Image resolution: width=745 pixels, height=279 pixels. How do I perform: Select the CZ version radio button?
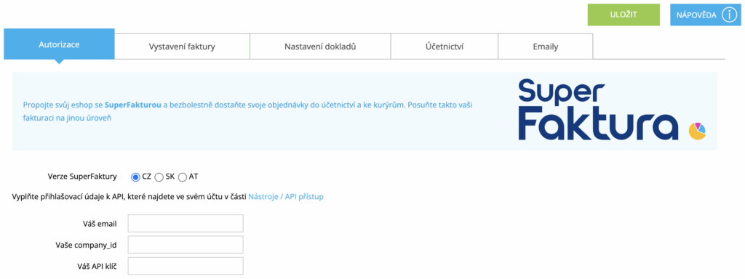(135, 177)
